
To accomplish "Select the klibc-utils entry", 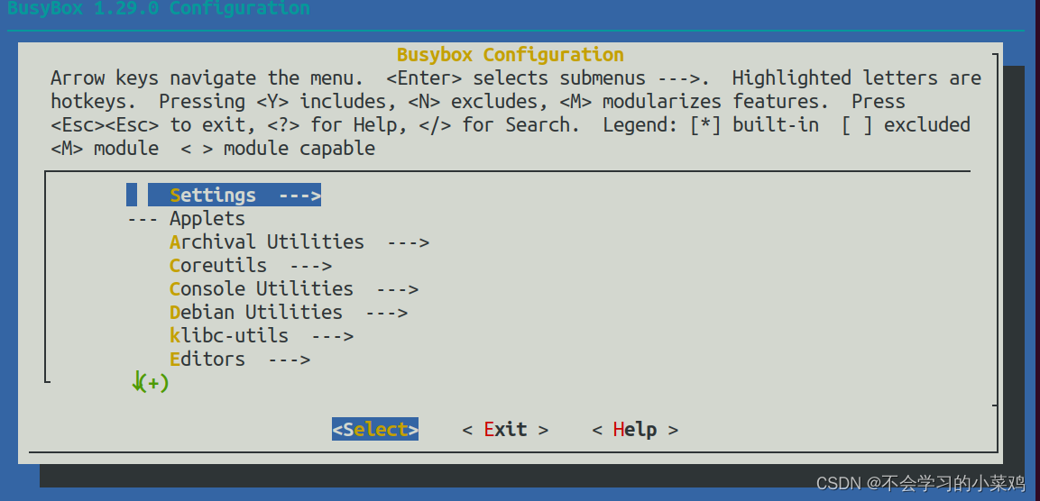I will (228, 336).
